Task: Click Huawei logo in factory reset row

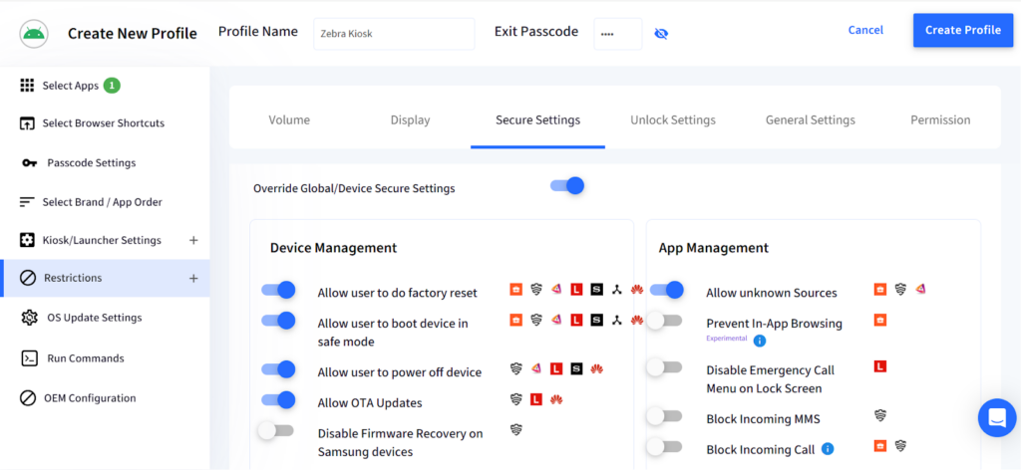Action: 637,290
